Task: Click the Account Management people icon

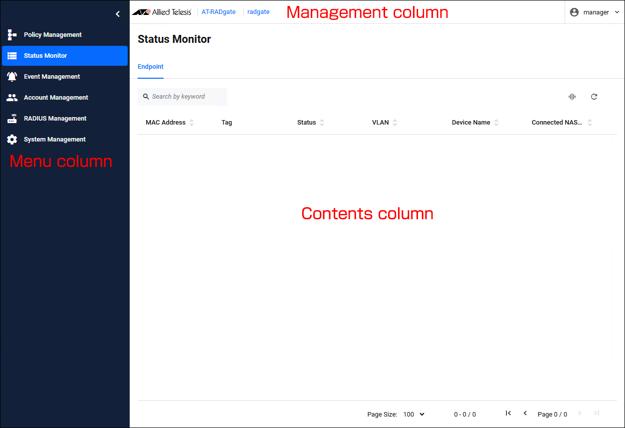Action: pos(12,98)
